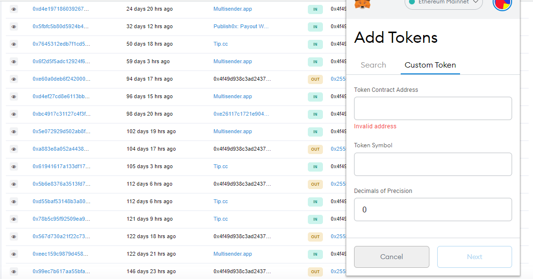Click eye icon beside 0xa883e8a052a4438
This screenshot has height=279, width=533.
14,149
